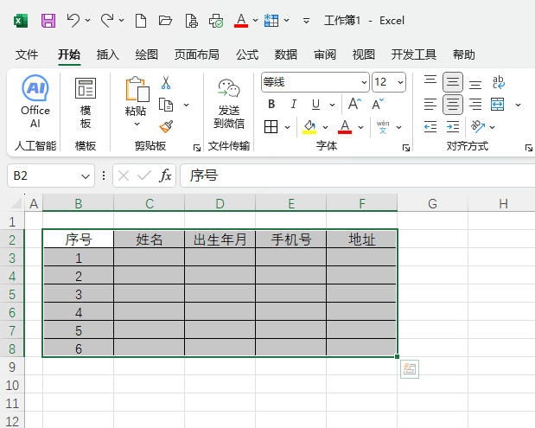The image size is (535, 428).
Task: Cut the selection with scissors icon
Action: [166, 83]
